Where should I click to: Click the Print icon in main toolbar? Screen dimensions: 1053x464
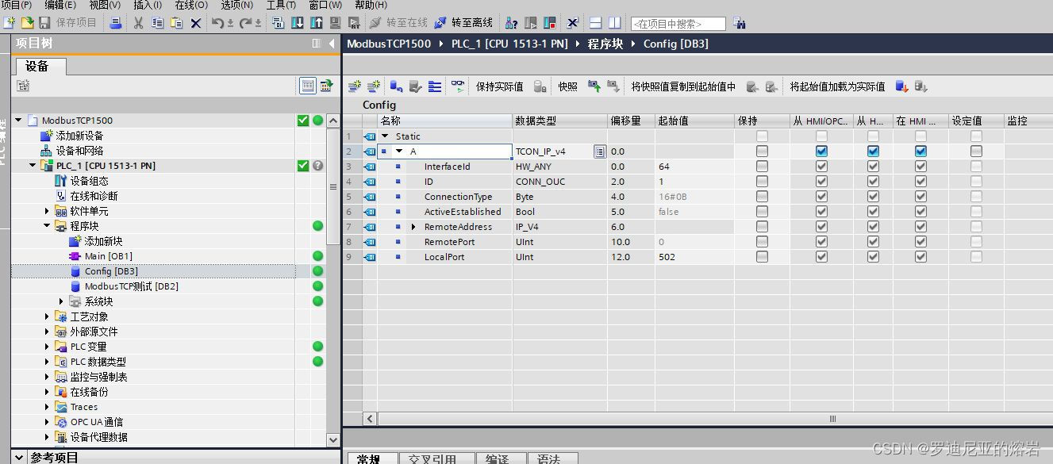coord(116,23)
